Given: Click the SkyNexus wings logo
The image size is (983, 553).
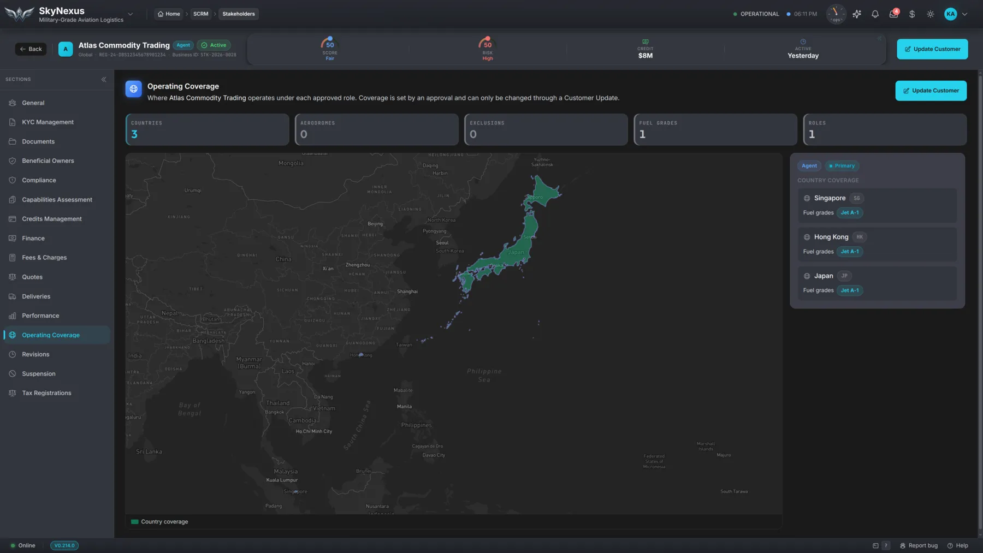Looking at the screenshot, I should tap(19, 14).
